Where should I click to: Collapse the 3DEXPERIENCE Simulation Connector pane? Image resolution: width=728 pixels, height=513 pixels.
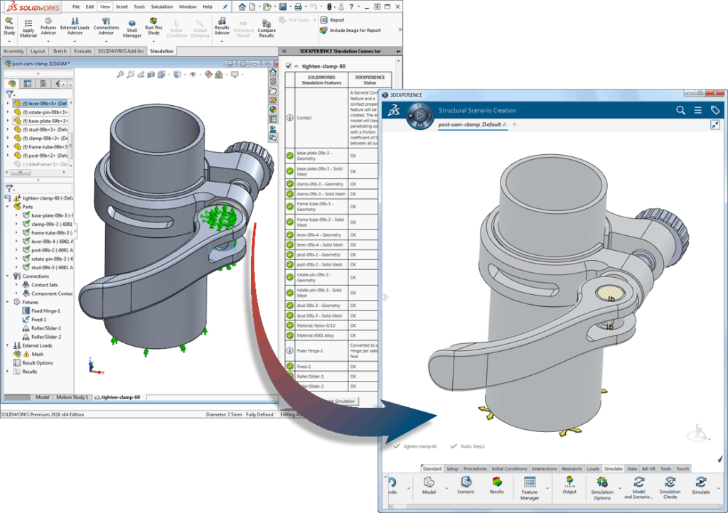pos(284,50)
